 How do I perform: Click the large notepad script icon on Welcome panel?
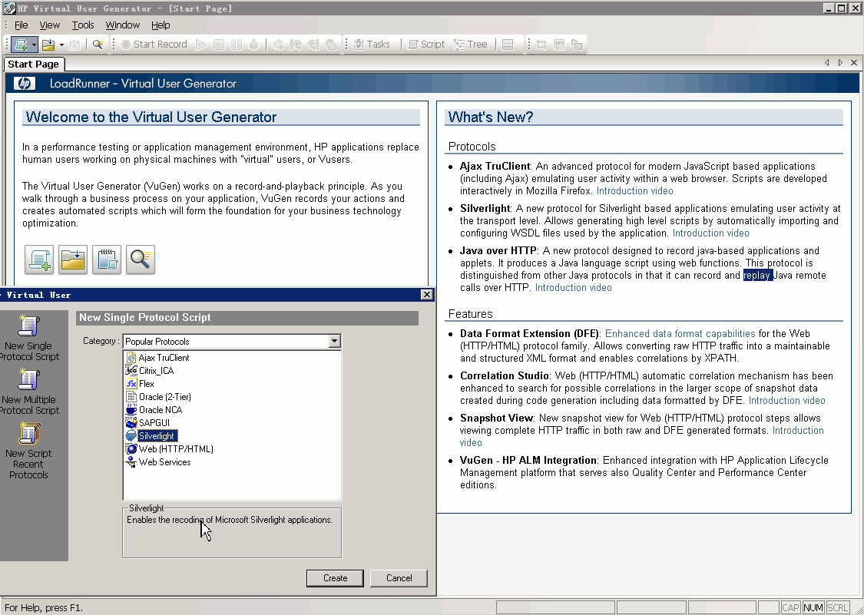pos(106,260)
